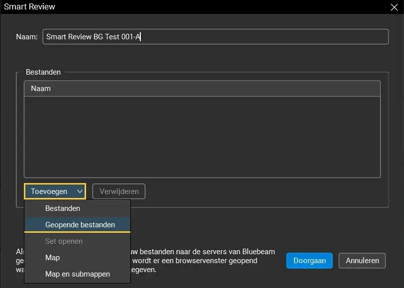Select Geopende bestanden menu entry
This screenshot has height=288, width=404.
point(77,225)
